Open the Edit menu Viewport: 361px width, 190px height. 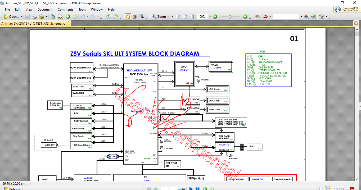coord(18,10)
